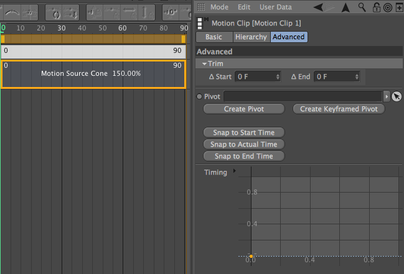Adjust the Δ Start value stepper arrows

[x=278, y=76]
